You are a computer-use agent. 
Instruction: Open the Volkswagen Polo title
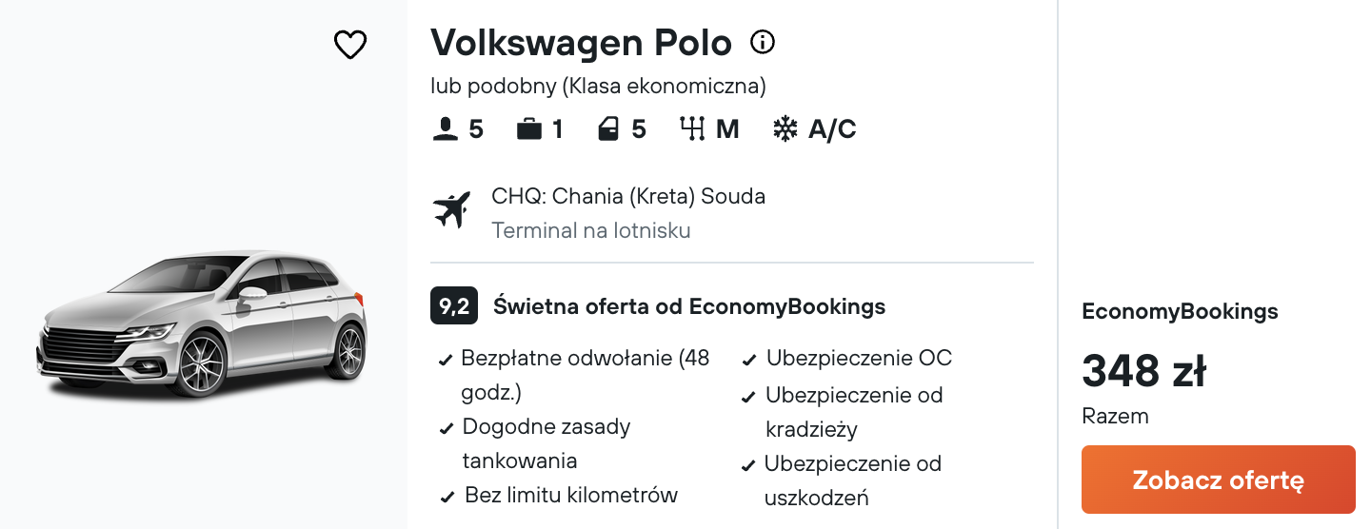tap(581, 43)
